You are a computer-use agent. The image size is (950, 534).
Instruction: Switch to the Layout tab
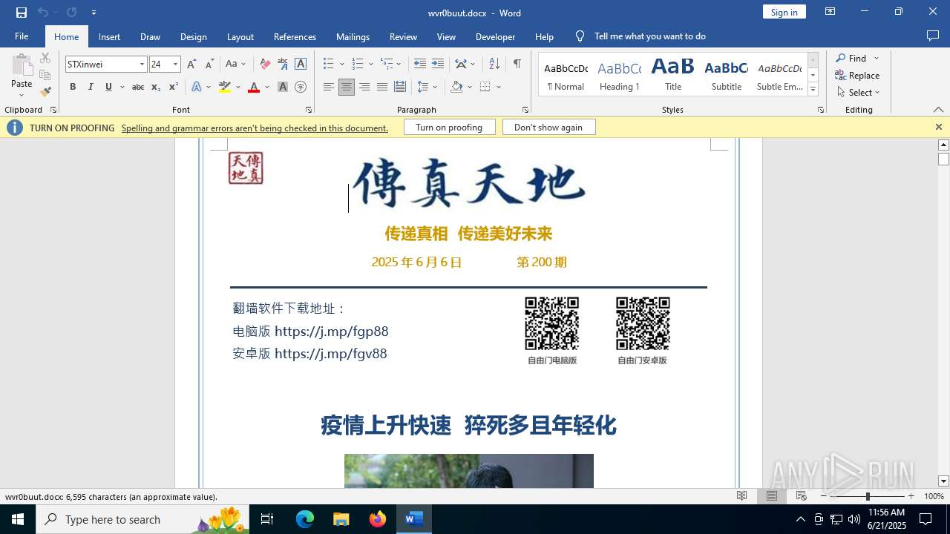coord(240,36)
